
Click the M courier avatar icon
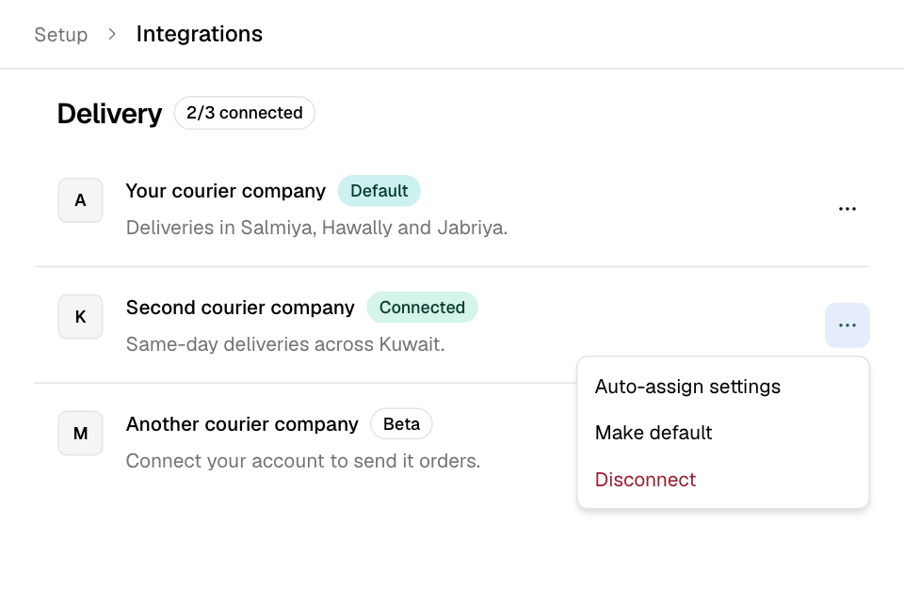point(81,434)
